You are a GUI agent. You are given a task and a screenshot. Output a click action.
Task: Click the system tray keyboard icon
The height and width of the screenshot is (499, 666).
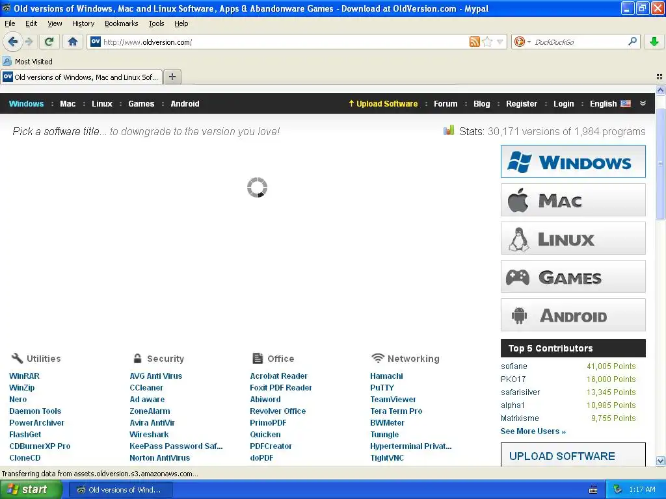tap(593, 490)
